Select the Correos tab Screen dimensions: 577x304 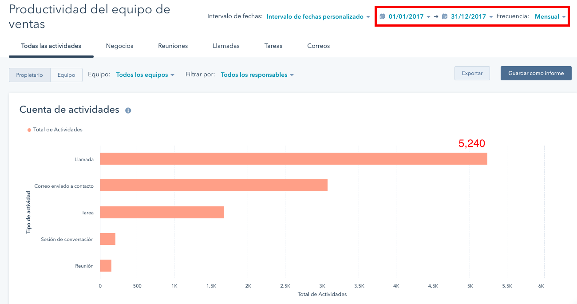point(318,46)
